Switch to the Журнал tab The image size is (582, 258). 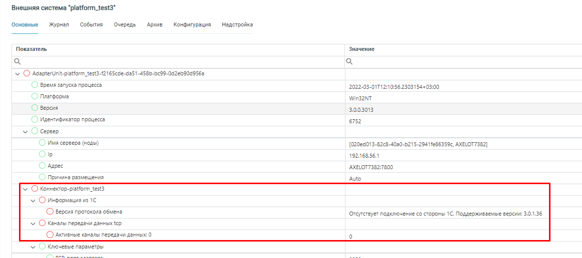click(59, 24)
